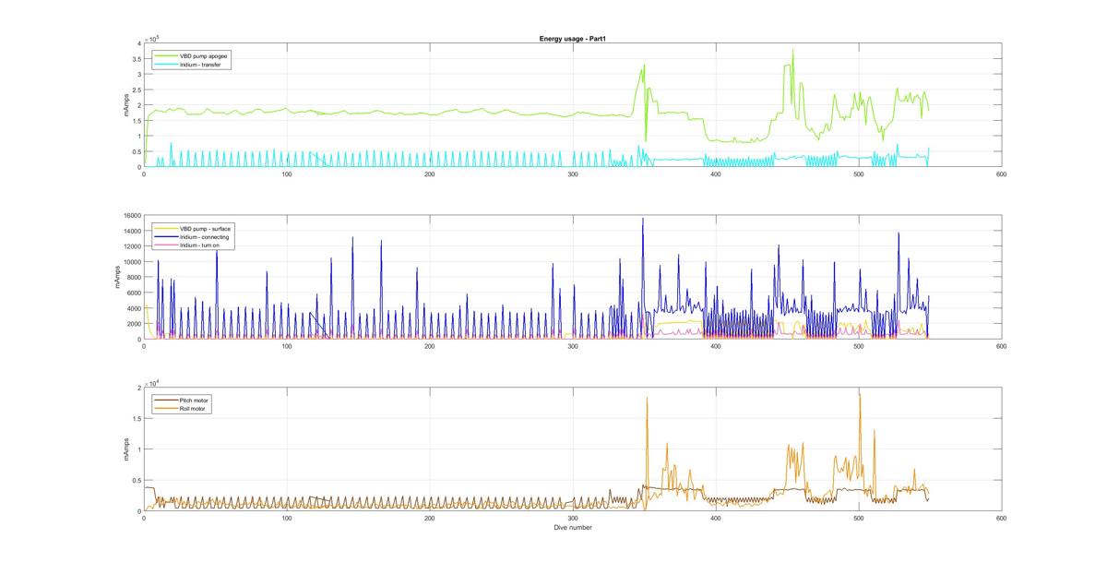This screenshot has width=1107, height=574.
Task: Click the '600' x-axis tick of top plot
Action: pyautogui.click(x=1002, y=174)
